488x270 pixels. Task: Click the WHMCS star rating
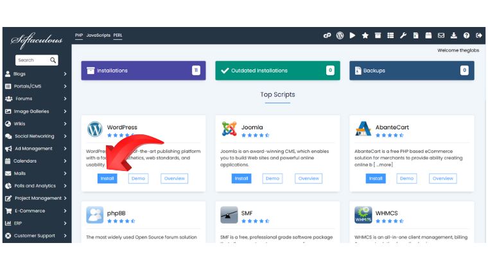click(389, 221)
